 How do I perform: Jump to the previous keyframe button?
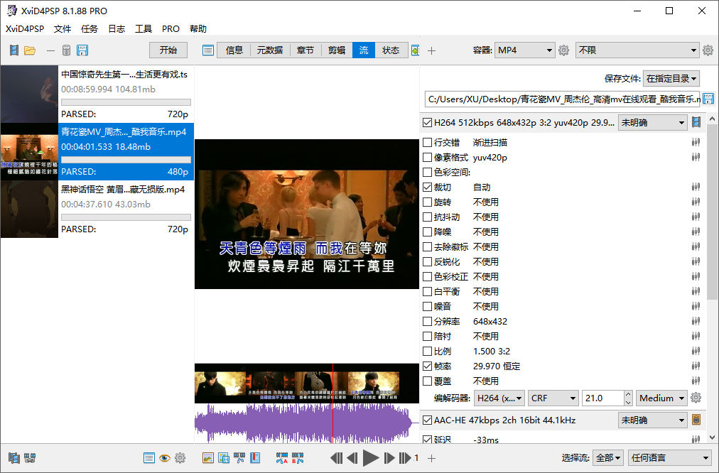(336, 457)
